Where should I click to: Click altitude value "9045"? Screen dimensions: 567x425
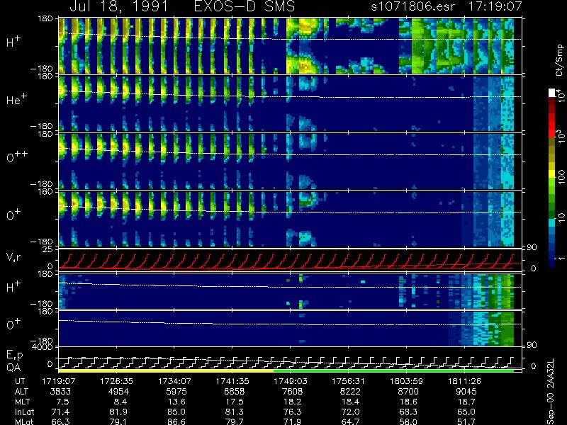[466, 392]
